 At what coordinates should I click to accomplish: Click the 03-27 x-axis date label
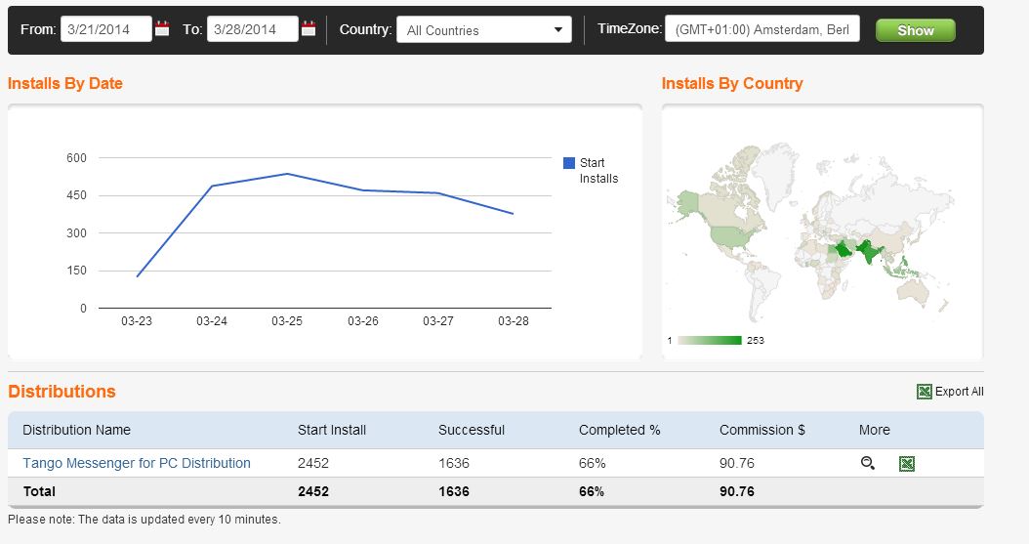tap(438, 321)
